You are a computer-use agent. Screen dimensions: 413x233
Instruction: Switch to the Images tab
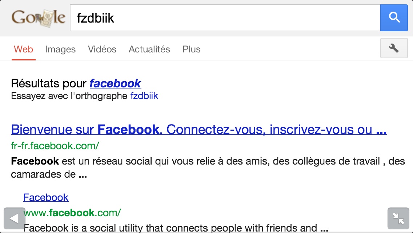[60, 49]
